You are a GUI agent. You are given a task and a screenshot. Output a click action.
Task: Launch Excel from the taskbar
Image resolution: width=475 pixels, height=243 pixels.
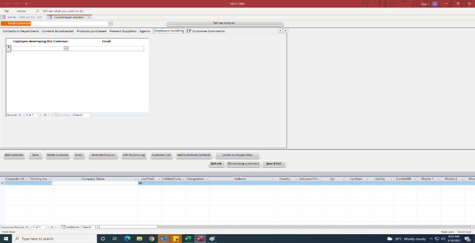click(188, 239)
